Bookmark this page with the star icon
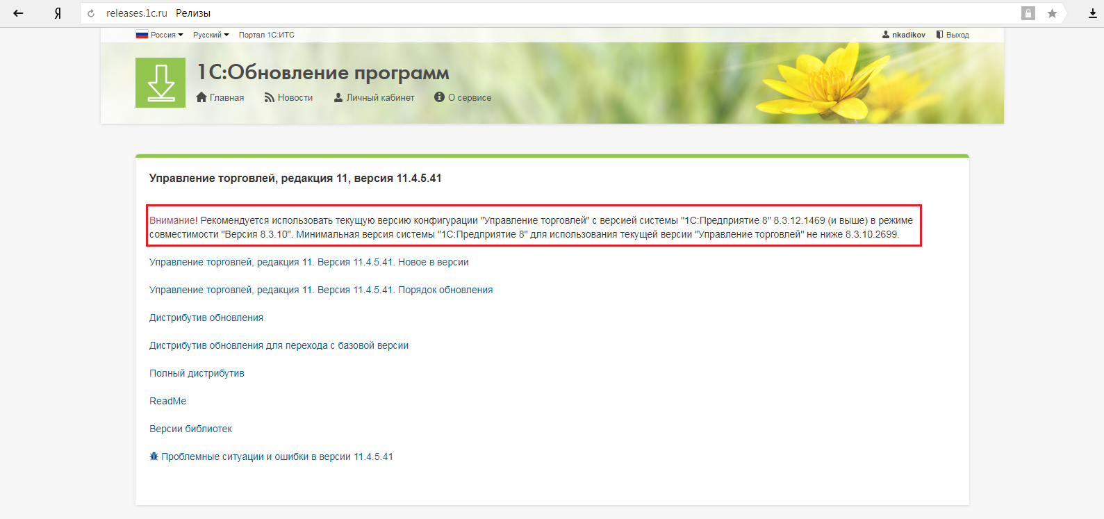 point(1052,13)
